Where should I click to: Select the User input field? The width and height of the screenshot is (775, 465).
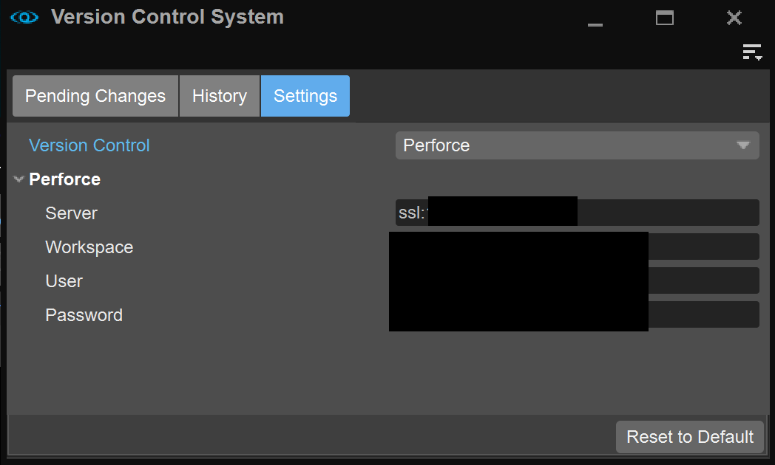coord(703,280)
